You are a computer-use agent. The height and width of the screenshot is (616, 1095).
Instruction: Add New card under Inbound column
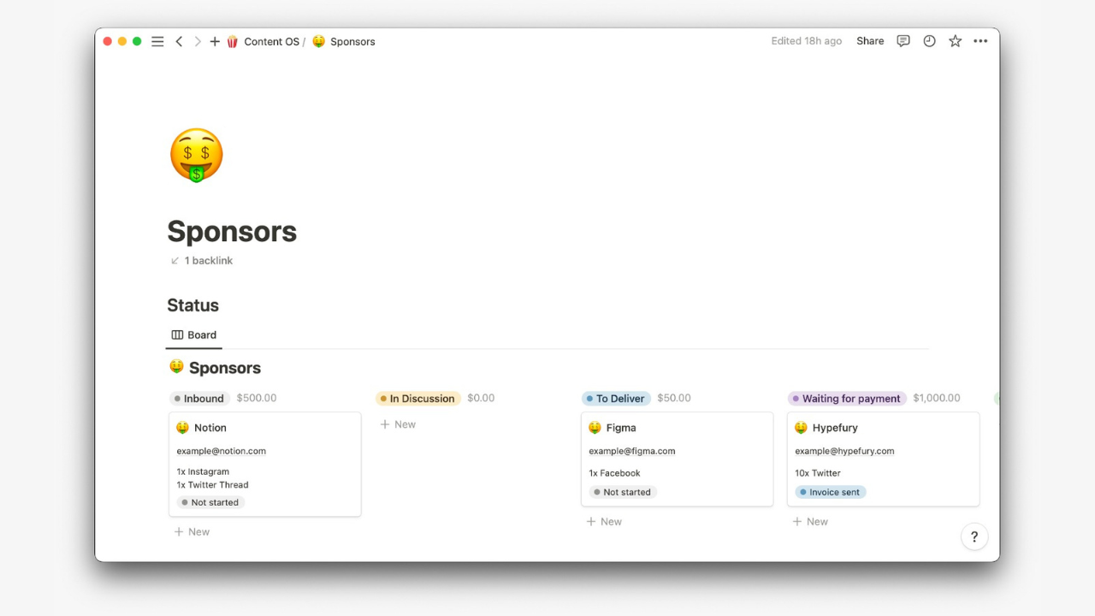coord(192,532)
